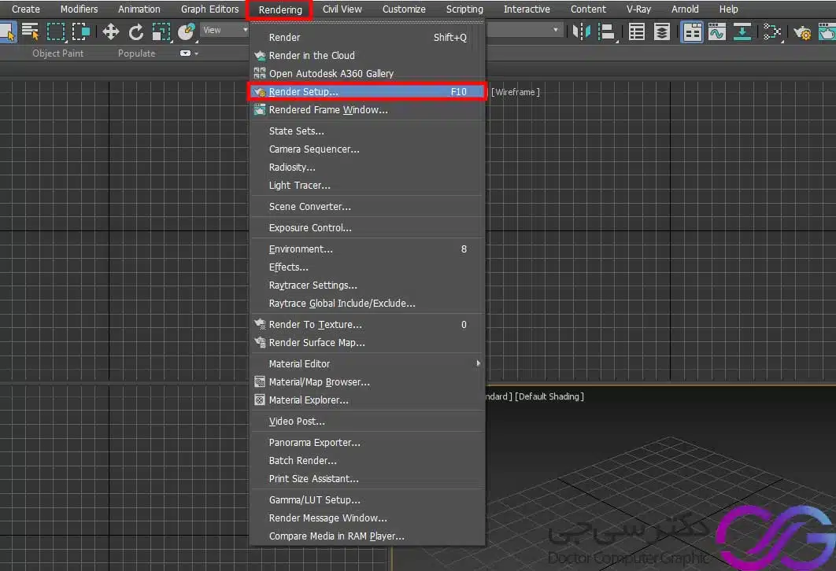
Task: Open Batch Render...
Action: (368, 461)
